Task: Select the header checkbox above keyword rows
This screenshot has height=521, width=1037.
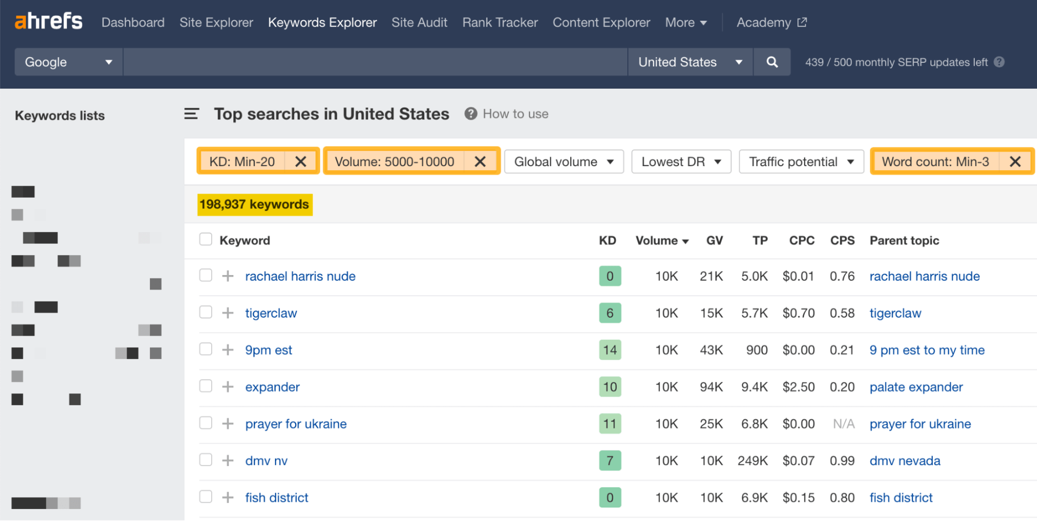Action: pos(205,239)
